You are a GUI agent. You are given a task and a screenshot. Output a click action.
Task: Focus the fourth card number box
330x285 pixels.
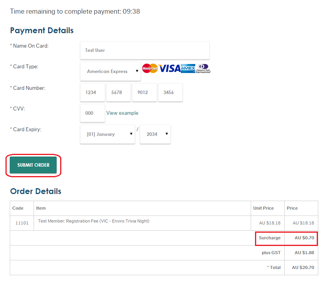[x=170, y=93]
